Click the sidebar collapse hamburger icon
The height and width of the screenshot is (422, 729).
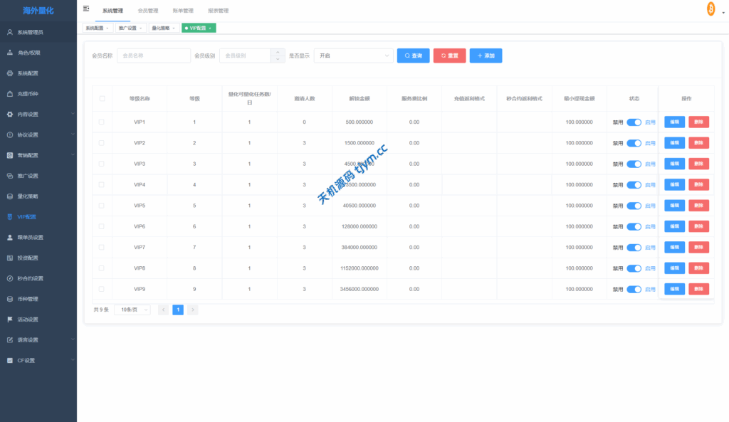coord(86,9)
